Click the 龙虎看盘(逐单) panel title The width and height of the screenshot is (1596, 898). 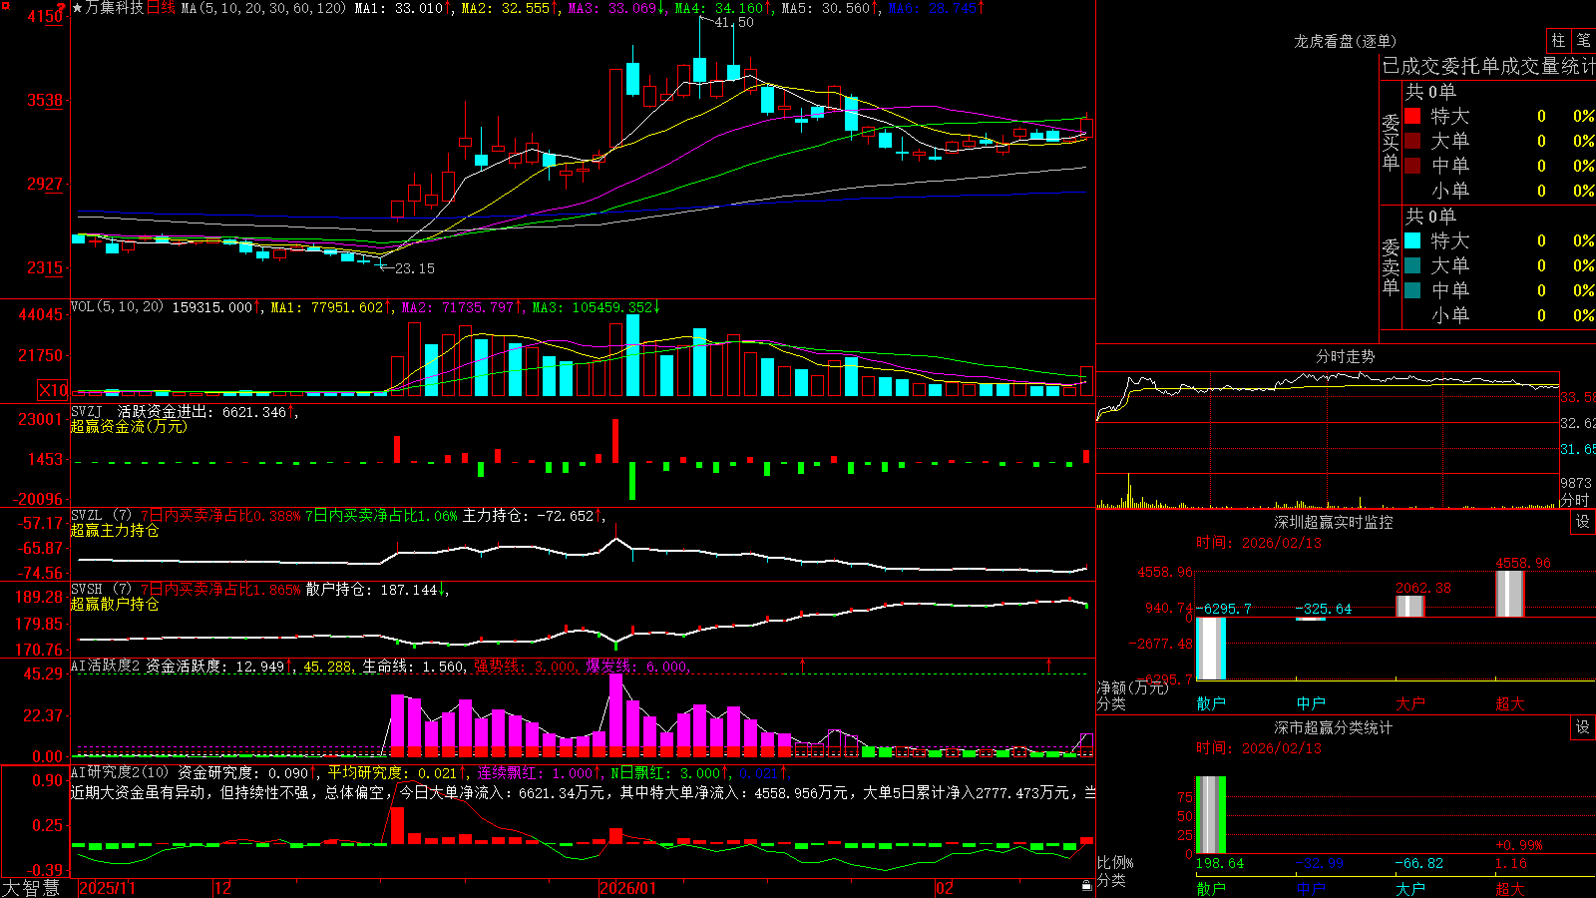(1345, 41)
